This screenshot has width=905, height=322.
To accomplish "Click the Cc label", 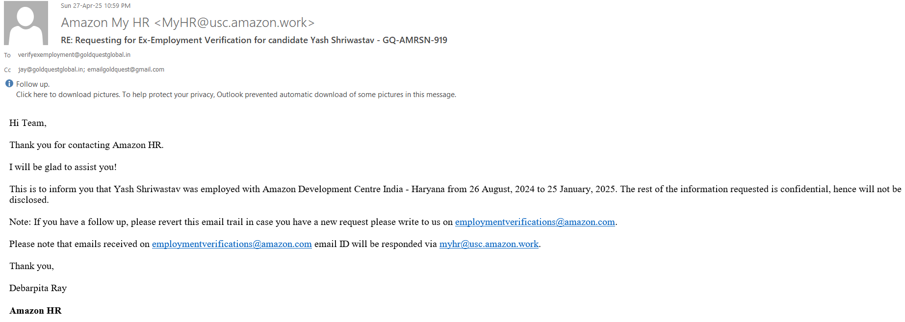I will (x=7, y=70).
